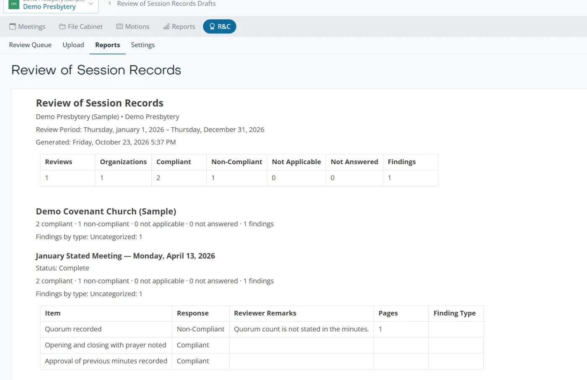Click the 'Status: Complete' text
This screenshot has height=380, width=587.
(x=62, y=268)
